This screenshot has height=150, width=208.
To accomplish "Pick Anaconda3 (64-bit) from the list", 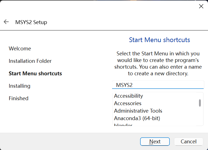I will click(x=137, y=118).
